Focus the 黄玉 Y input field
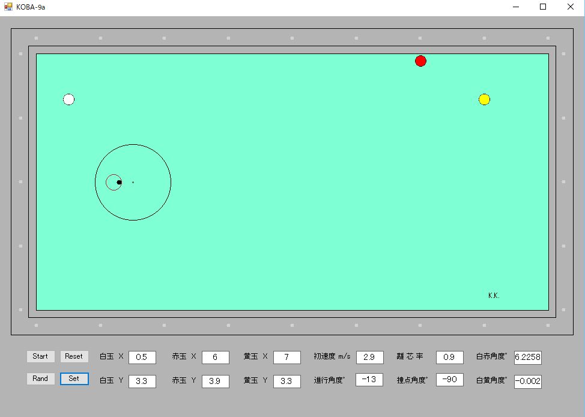The image size is (585, 417). [x=287, y=381]
